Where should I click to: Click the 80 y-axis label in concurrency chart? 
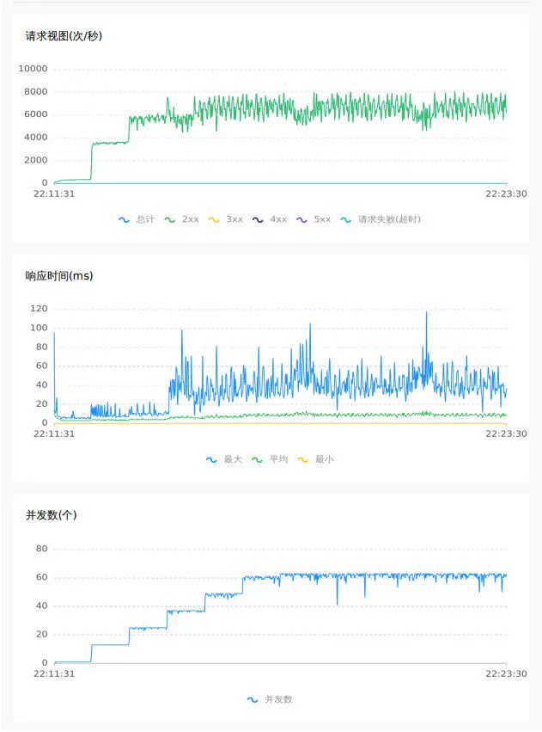coord(41,549)
